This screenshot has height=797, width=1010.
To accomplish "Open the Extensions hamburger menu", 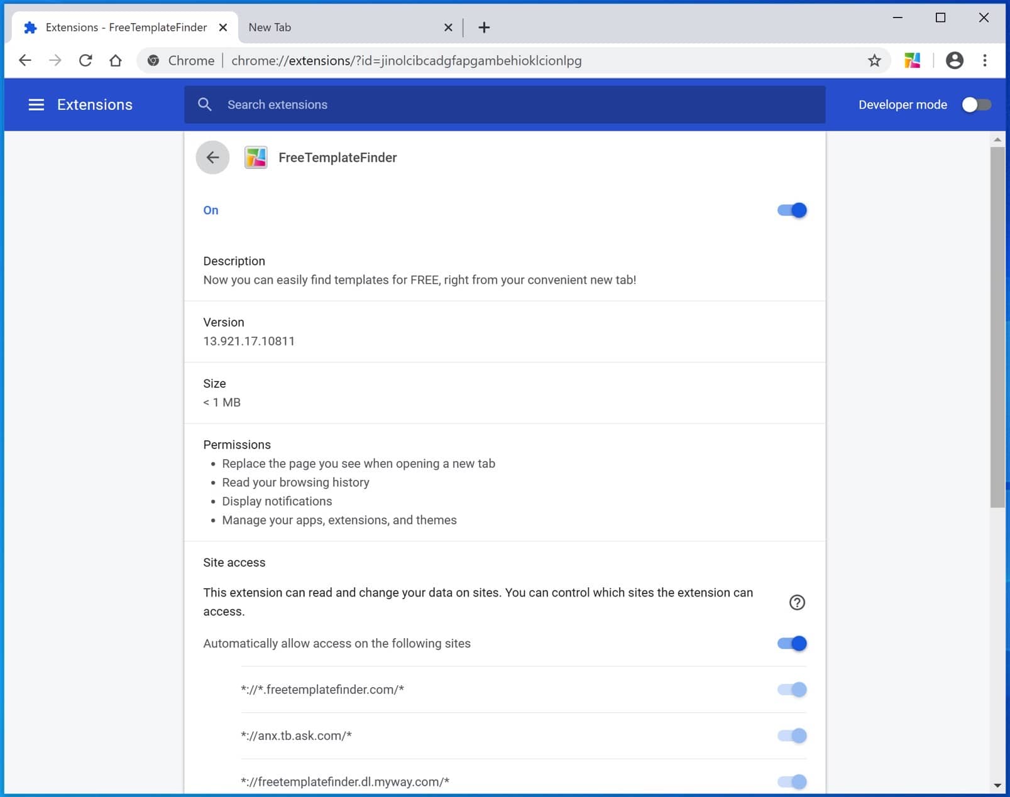I will point(36,105).
